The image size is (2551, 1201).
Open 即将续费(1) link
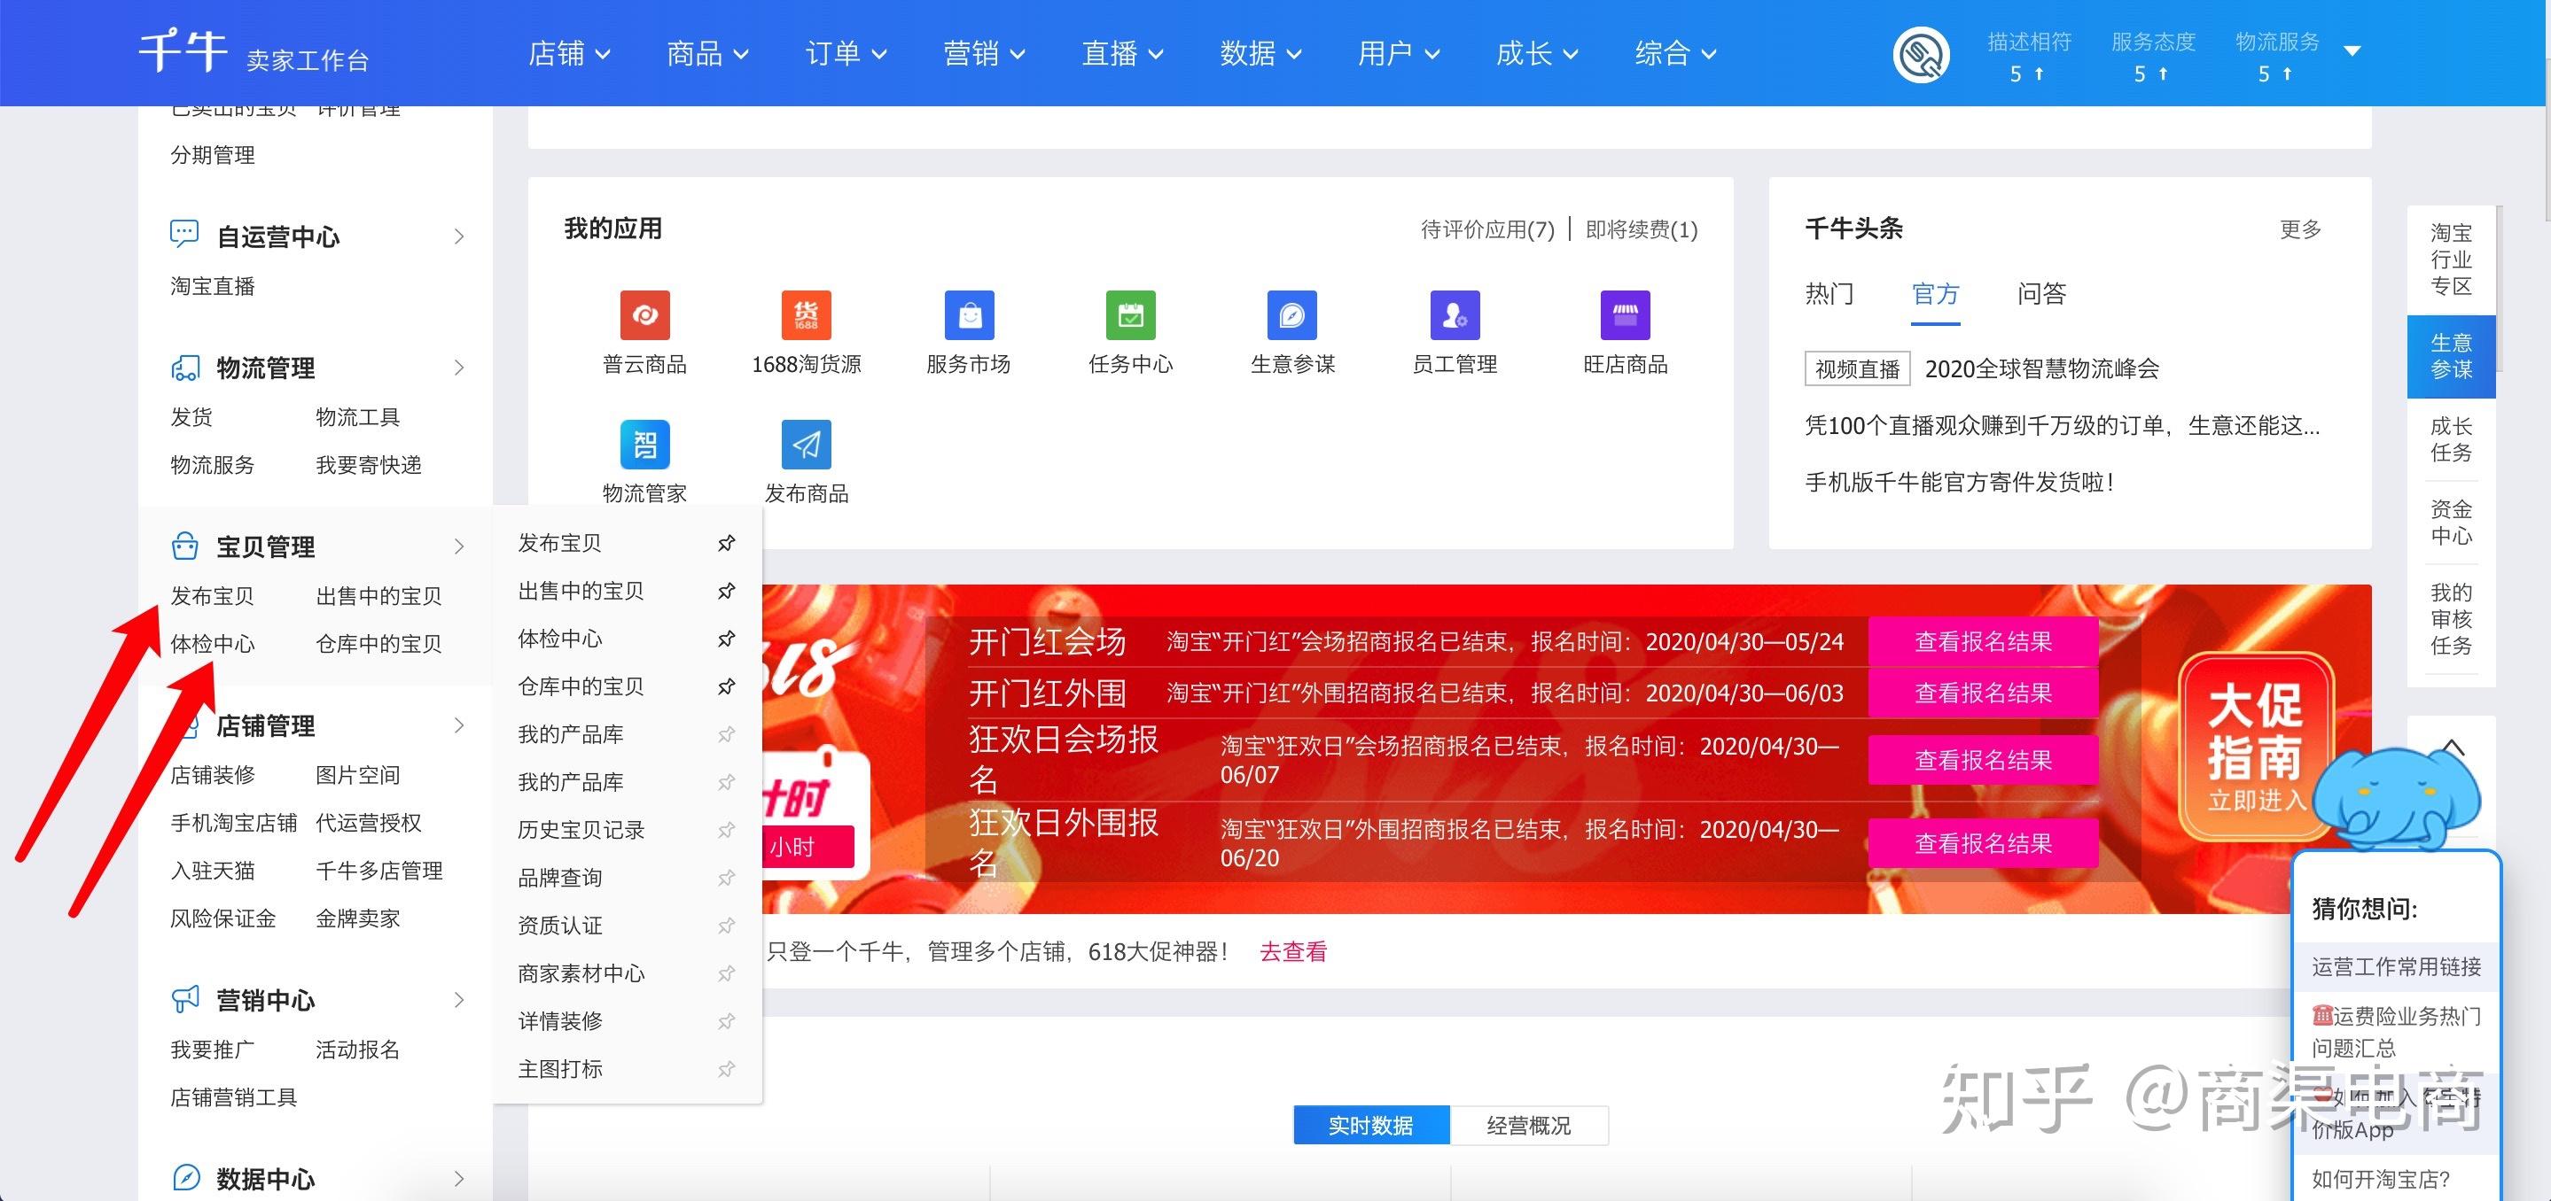[1642, 229]
